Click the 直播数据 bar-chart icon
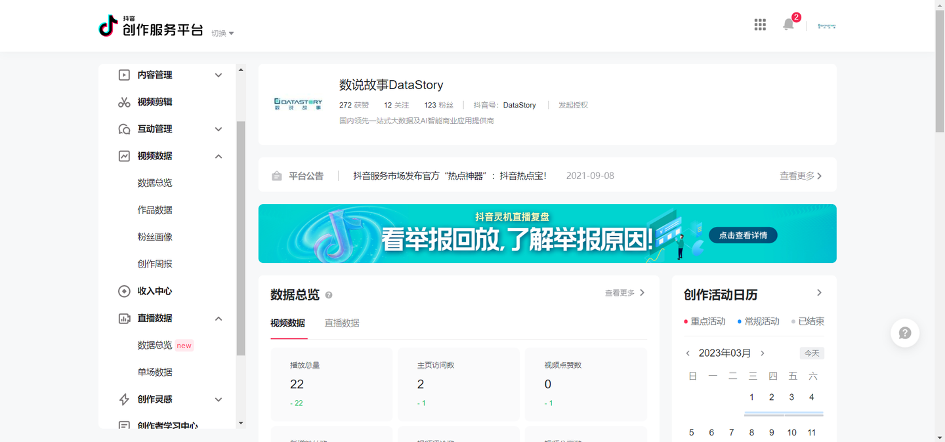The image size is (945, 442). click(x=124, y=318)
